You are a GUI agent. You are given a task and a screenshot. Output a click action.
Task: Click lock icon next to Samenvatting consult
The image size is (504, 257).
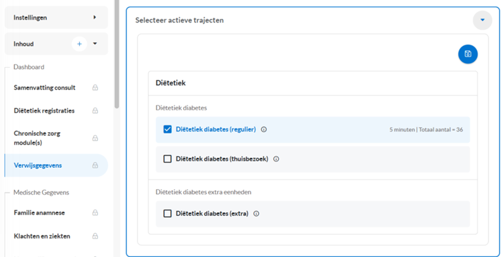pyautogui.click(x=95, y=87)
